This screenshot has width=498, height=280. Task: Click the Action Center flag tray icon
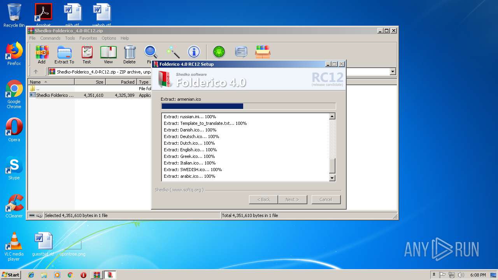coord(442,275)
